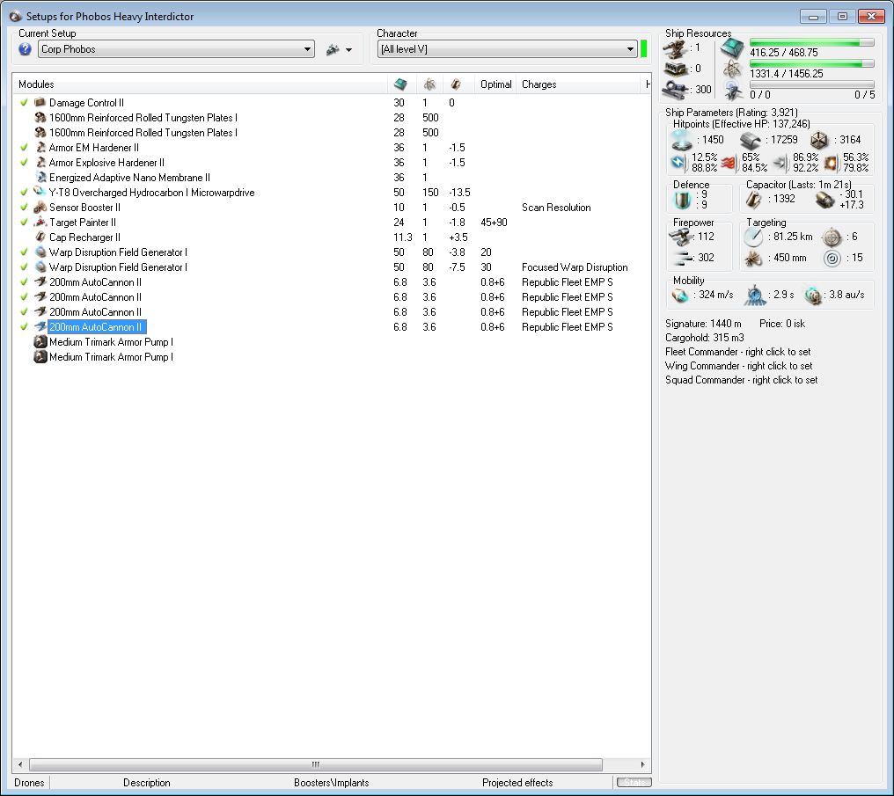Click the launcher hardpoints icon in Ship Resources
The image size is (894, 796).
[x=676, y=69]
